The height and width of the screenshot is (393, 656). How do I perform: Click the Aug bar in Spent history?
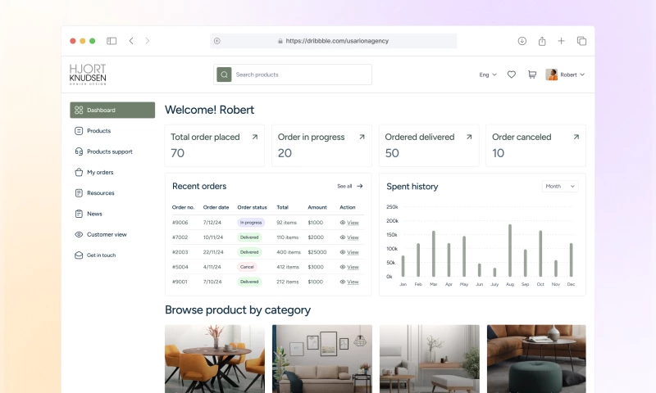[x=510, y=251]
